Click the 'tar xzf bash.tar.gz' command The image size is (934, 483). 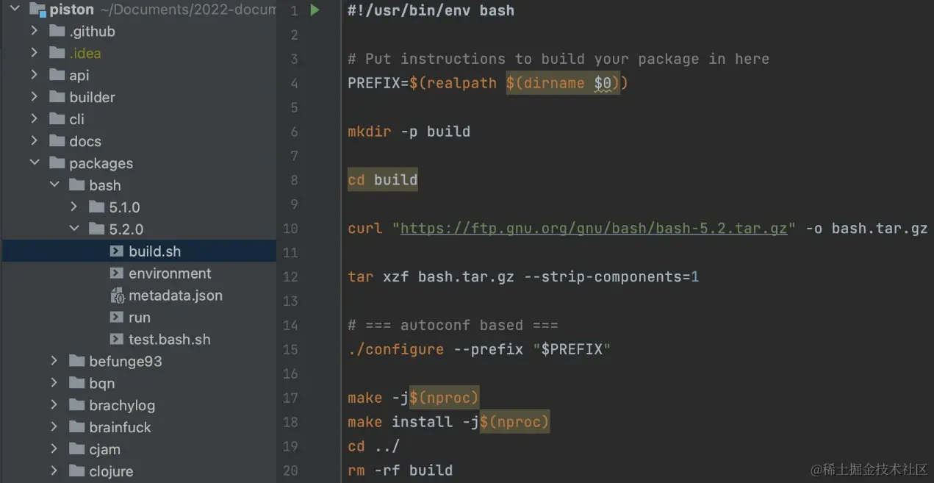click(x=524, y=276)
